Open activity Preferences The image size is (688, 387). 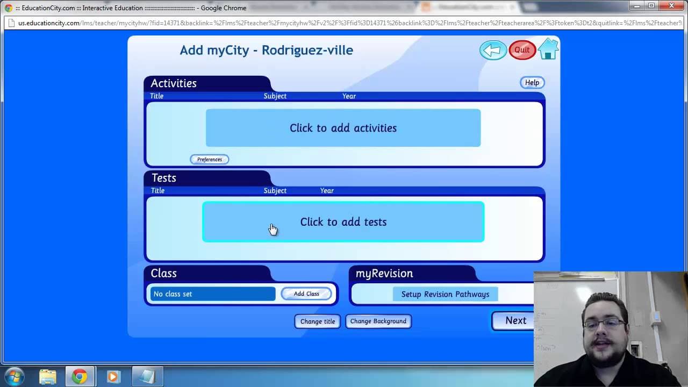click(x=209, y=159)
